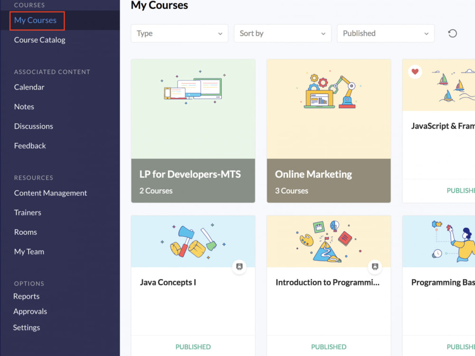This screenshot has height=356, width=475.
Task: Open Calendar from the sidebar
Action: pos(29,87)
